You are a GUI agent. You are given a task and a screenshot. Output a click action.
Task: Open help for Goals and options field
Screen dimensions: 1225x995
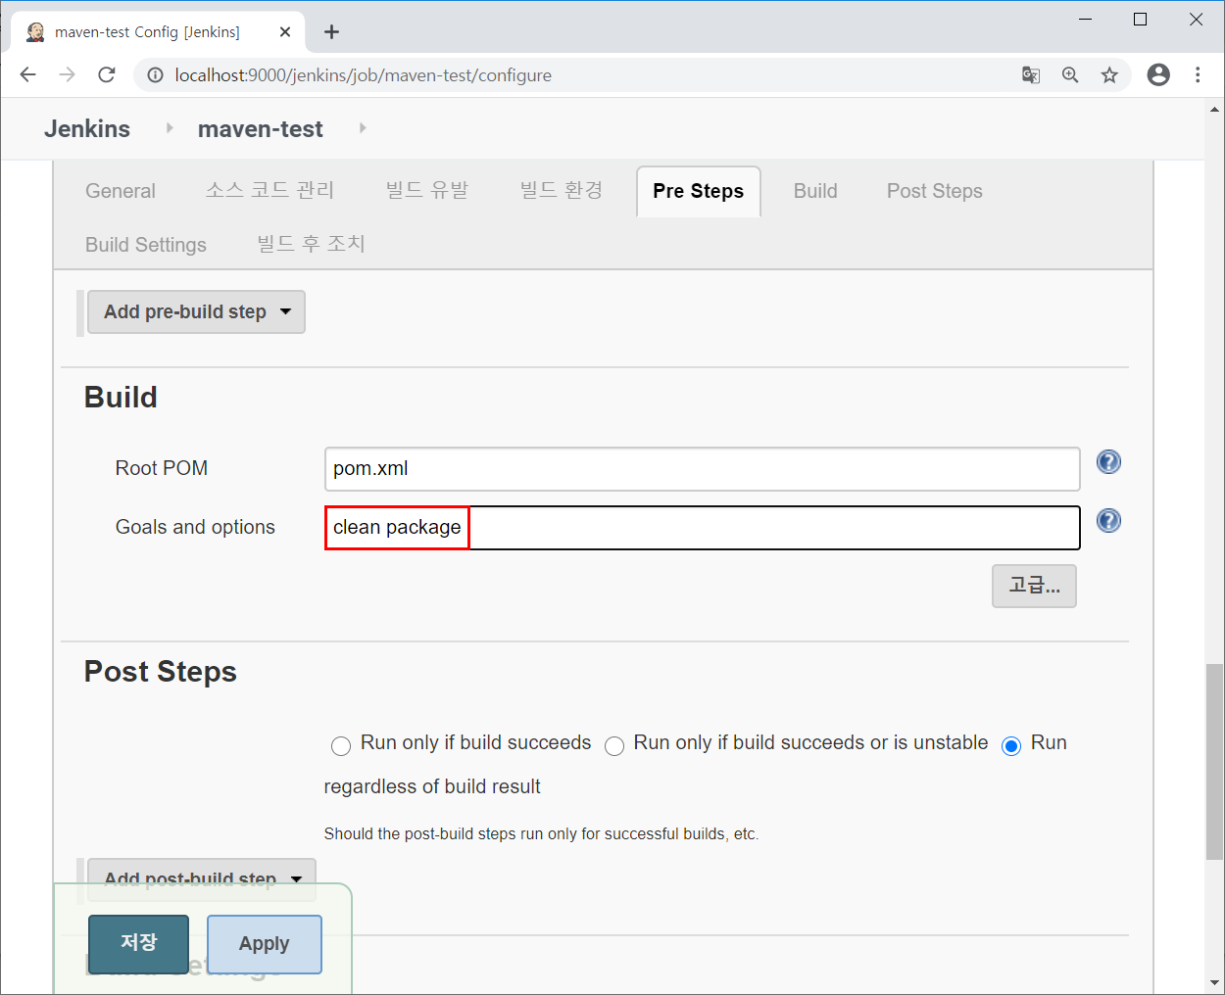(x=1108, y=520)
